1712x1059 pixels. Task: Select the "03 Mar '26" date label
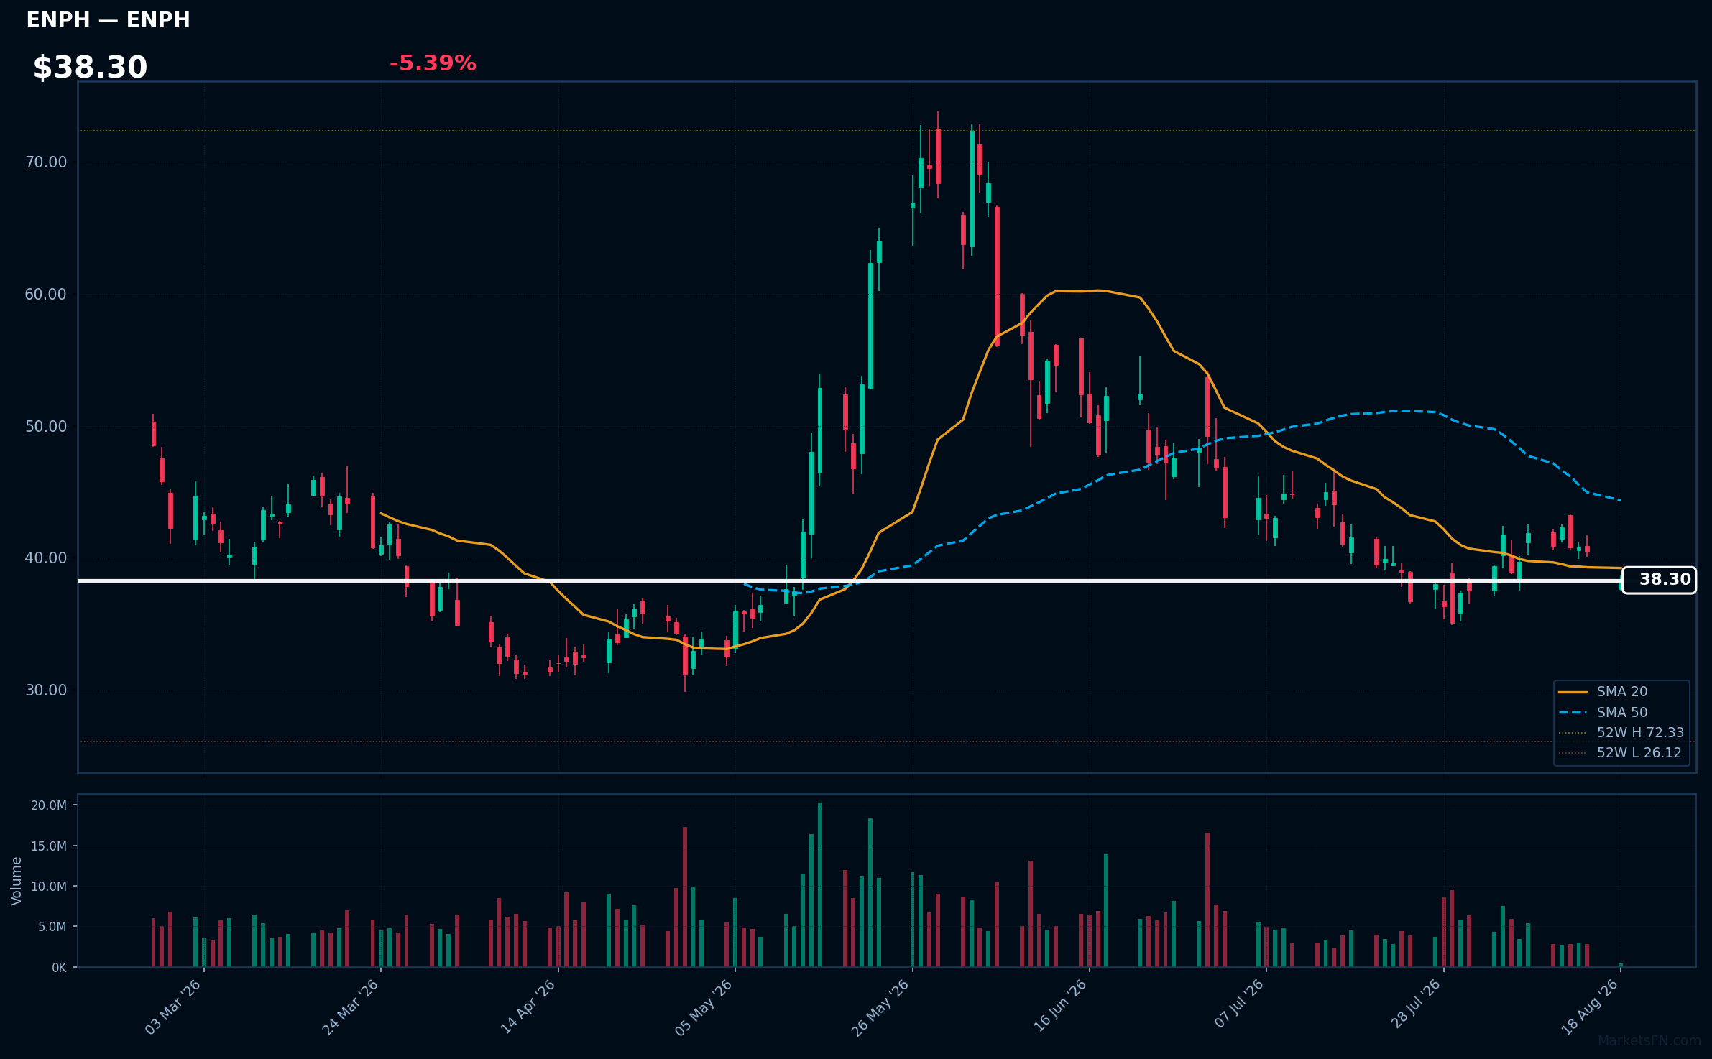[173, 1007]
